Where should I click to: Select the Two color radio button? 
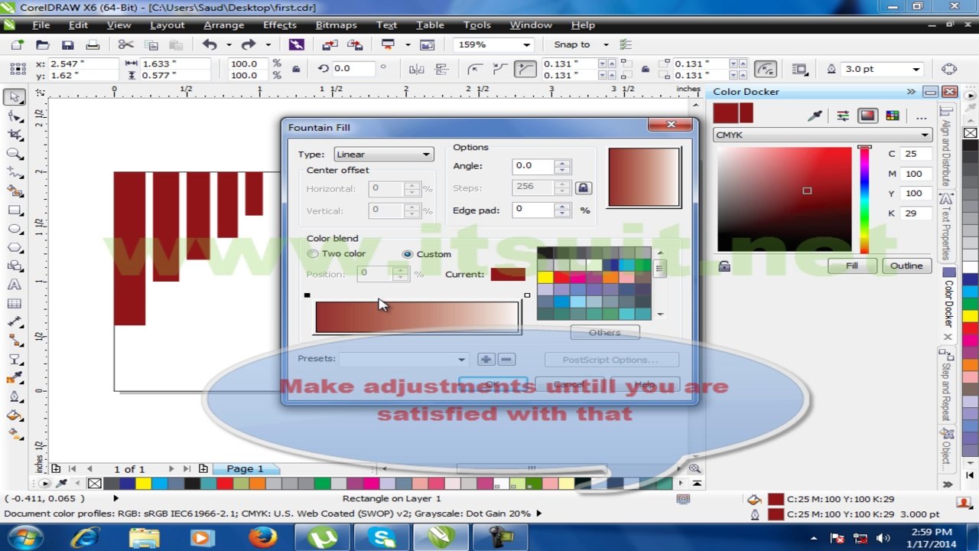[313, 254]
